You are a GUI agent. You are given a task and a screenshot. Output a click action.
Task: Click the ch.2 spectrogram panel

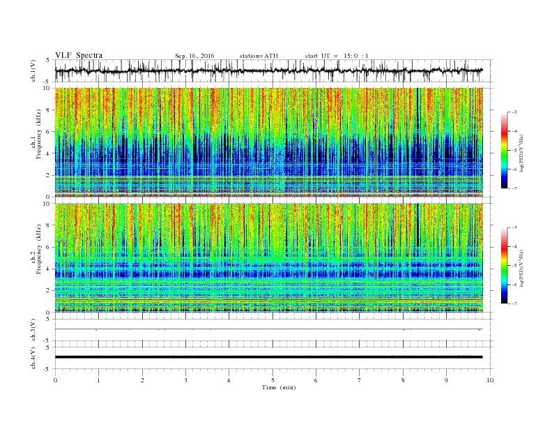pos(269,258)
